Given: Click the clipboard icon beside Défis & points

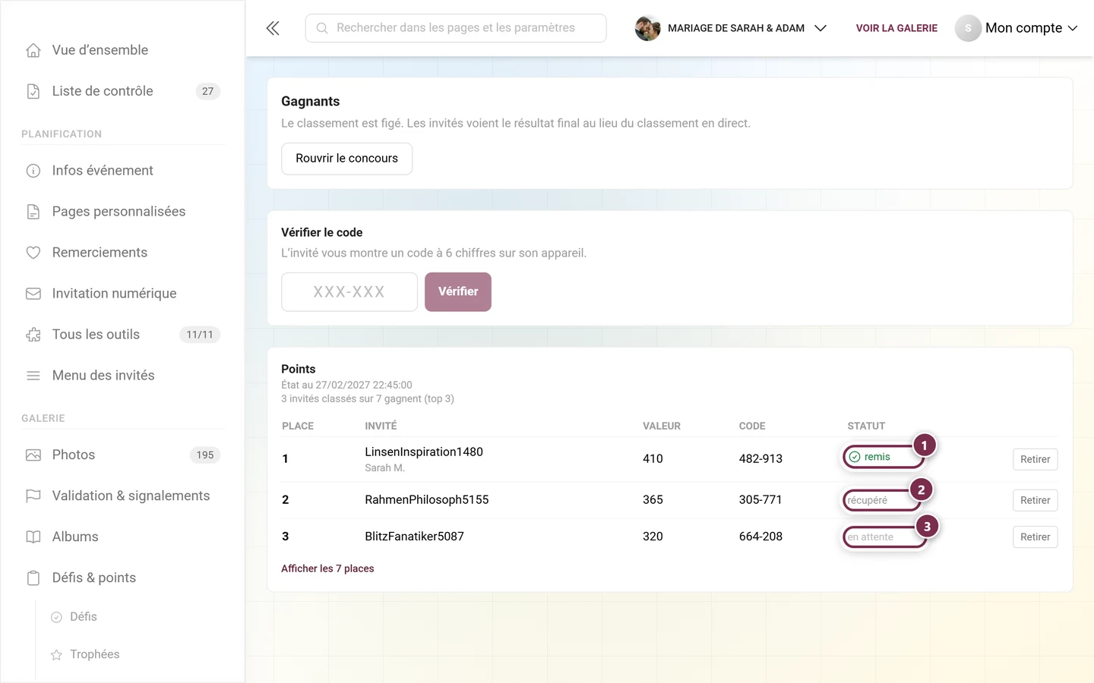Looking at the screenshot, I should tap(33, 578).
